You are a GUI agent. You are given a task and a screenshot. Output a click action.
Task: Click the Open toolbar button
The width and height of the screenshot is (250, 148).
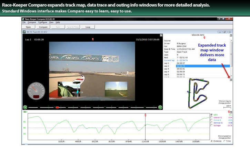coord(29,27)
